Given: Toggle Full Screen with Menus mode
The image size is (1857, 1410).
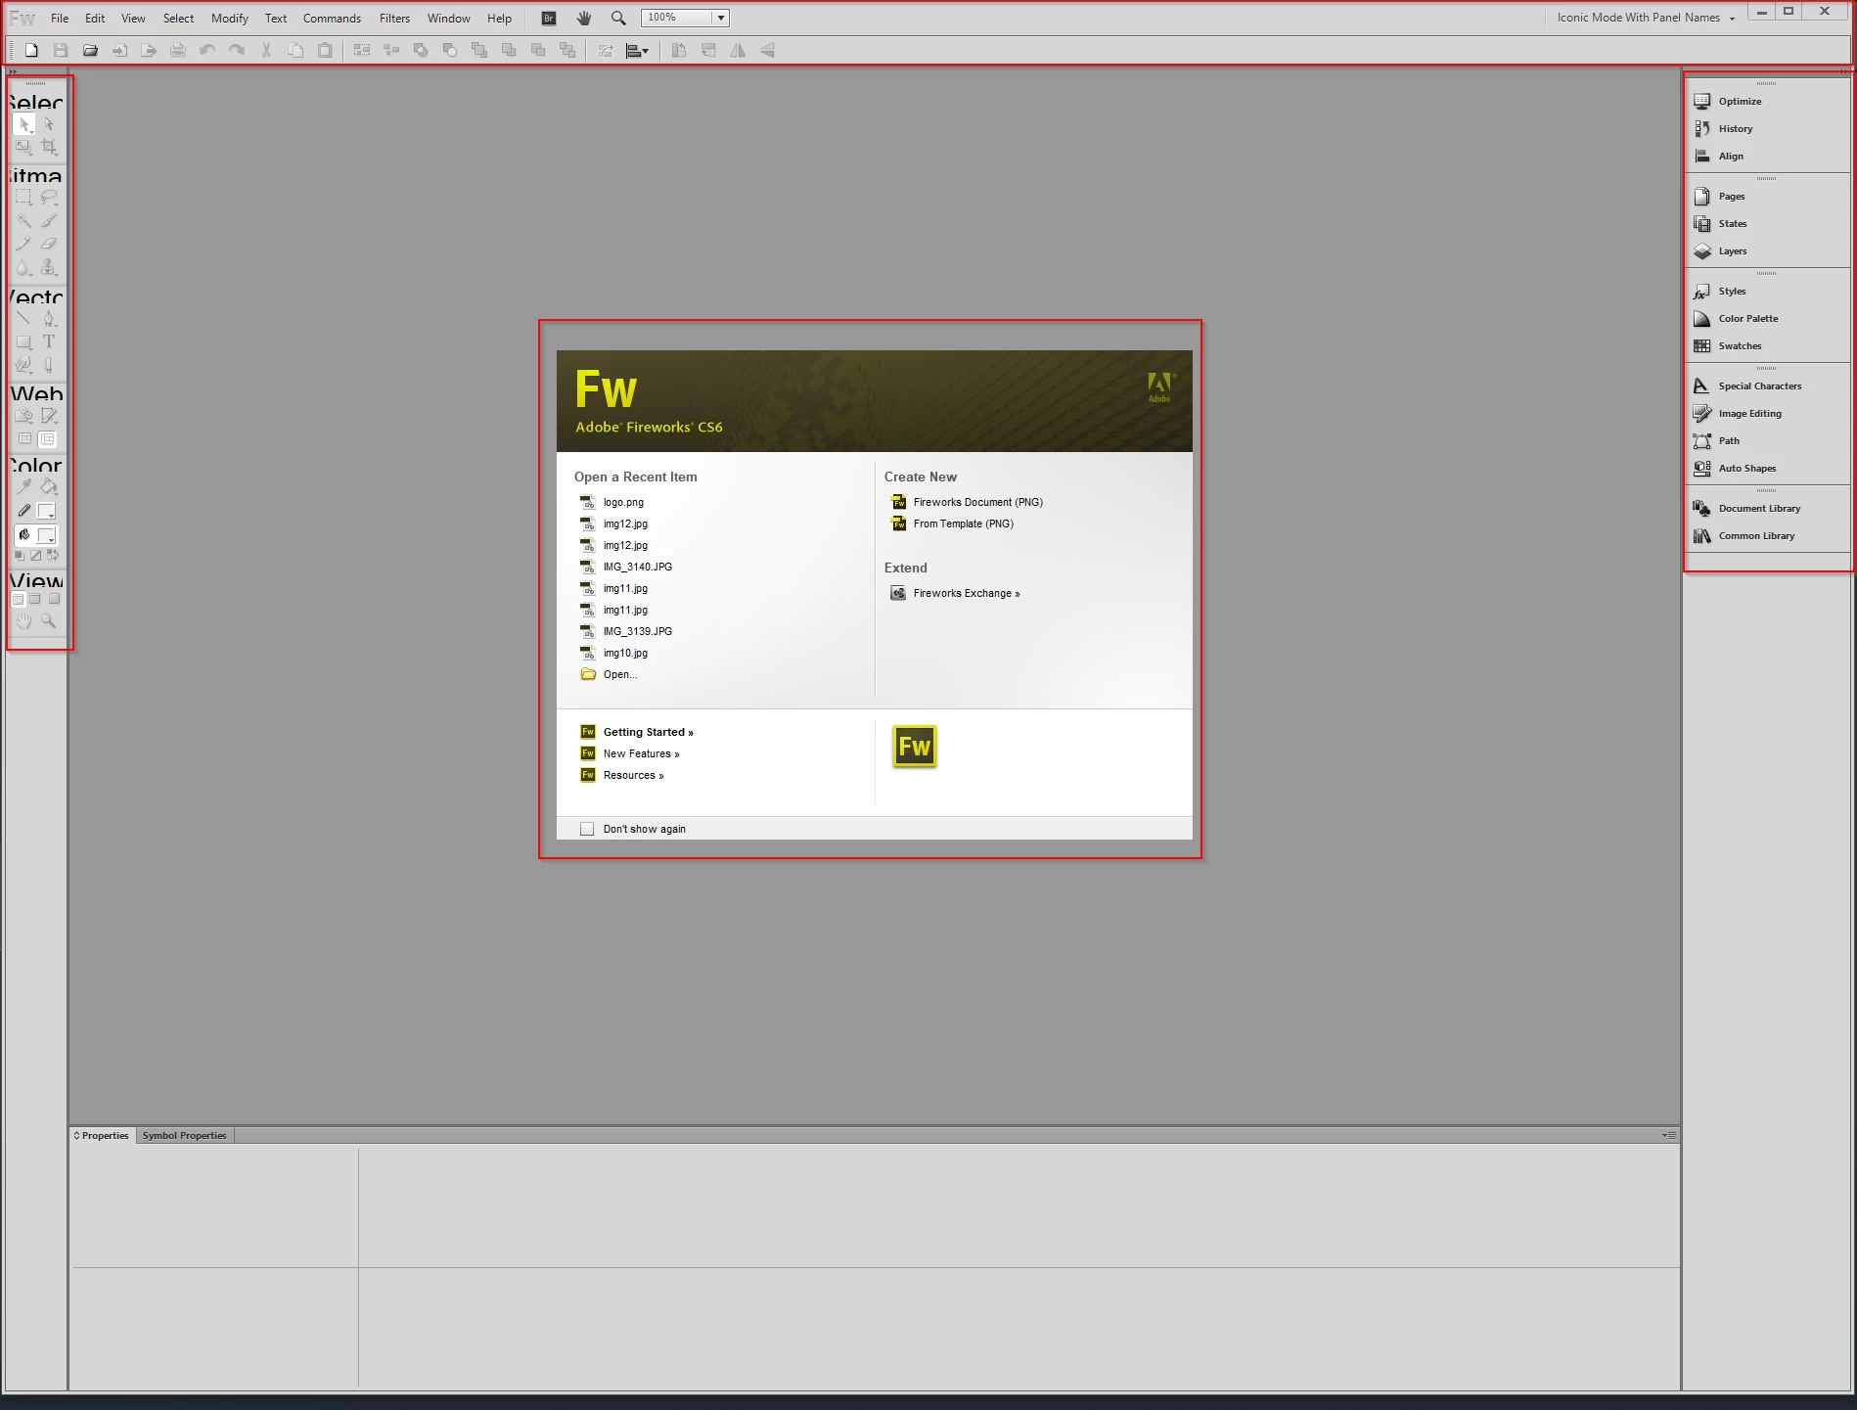Looking at the screenshot, I should (35, 599).
